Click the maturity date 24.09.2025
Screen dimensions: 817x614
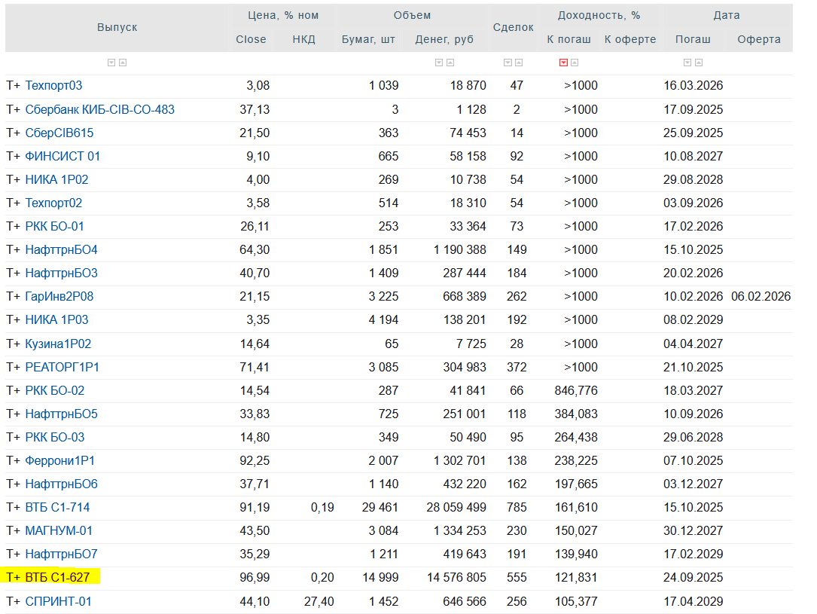tap(693, 578)
